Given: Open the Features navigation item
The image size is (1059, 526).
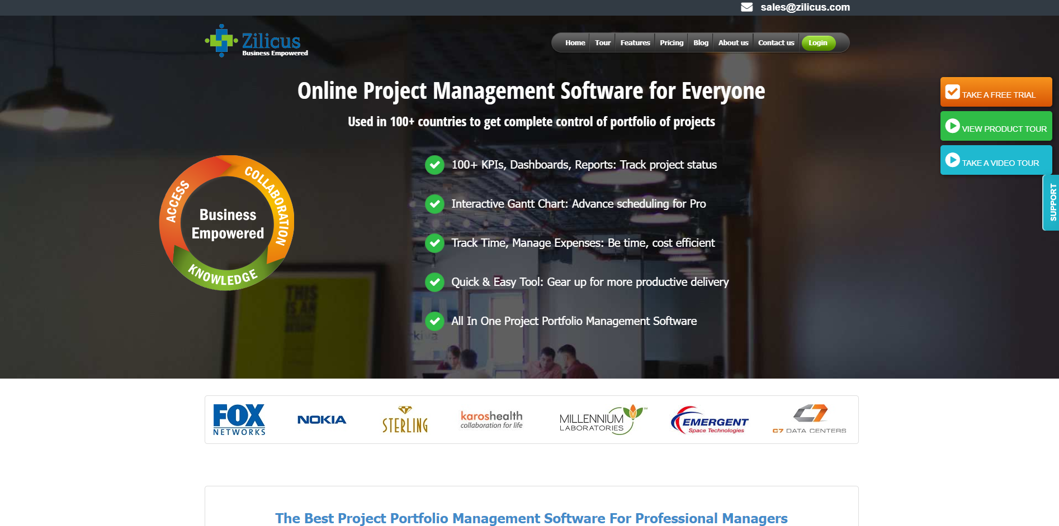Looking at the screenshot, I should click(635, 42).
